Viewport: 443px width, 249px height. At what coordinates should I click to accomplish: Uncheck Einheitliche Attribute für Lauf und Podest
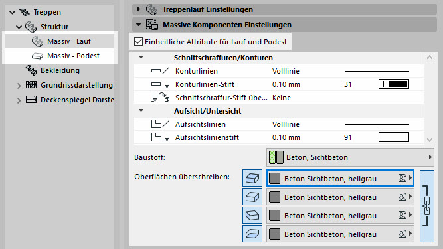(138, 42)
